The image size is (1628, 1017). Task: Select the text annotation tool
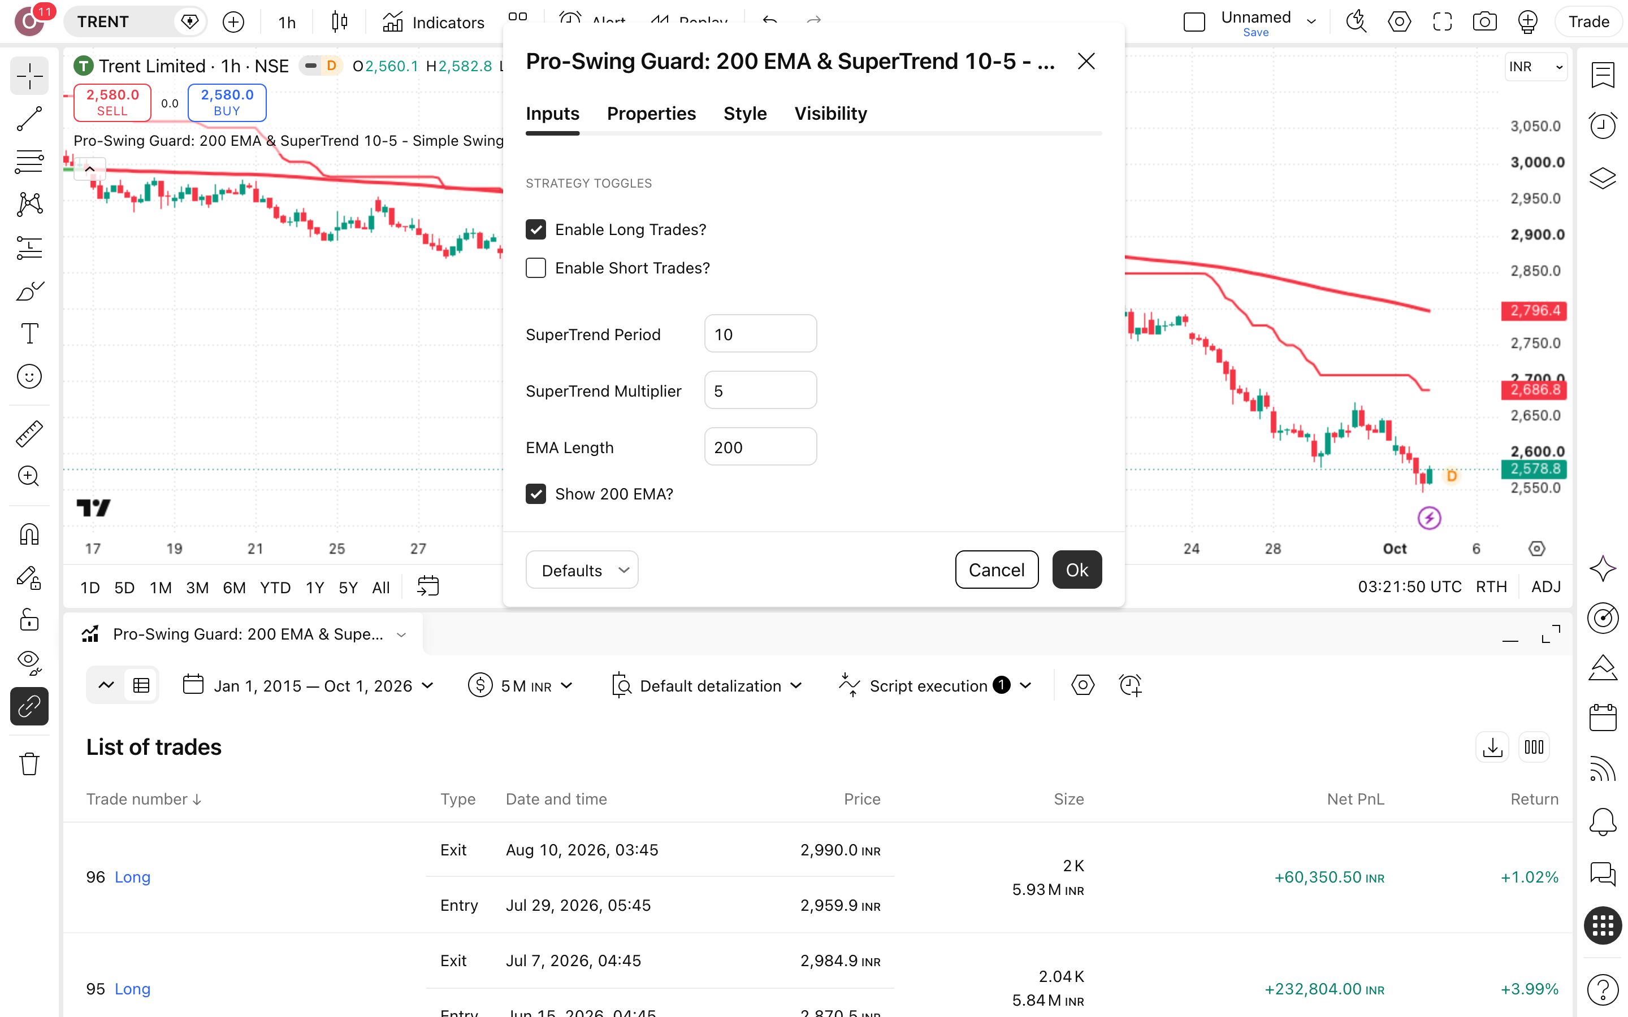click(29, 333)
